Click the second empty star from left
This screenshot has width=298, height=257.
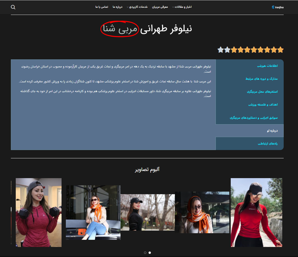click(227, 50)
